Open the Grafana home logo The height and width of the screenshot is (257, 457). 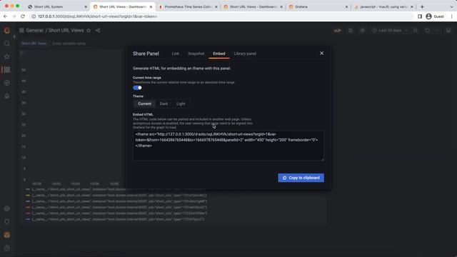pos(6,30)
